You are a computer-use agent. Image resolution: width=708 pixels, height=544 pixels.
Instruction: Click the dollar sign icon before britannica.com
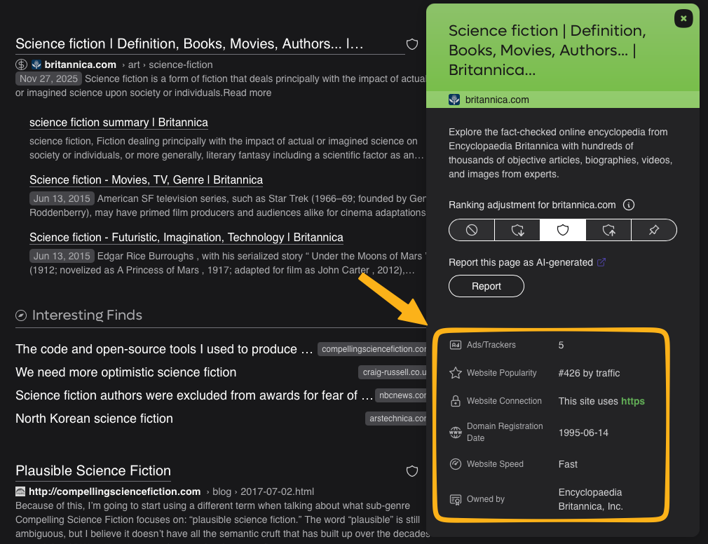coord(22,64)
